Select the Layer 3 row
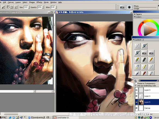The image size is (159, 119). click(x=147, y=90)
